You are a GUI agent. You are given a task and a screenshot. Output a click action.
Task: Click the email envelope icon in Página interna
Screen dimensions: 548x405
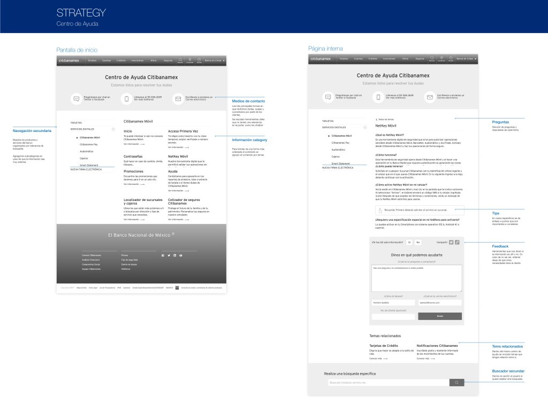(430, 97)
